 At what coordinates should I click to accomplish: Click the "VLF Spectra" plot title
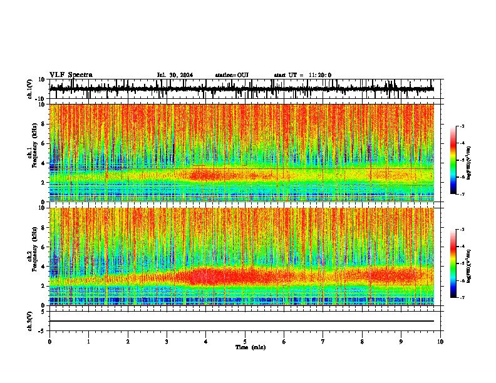71,75
